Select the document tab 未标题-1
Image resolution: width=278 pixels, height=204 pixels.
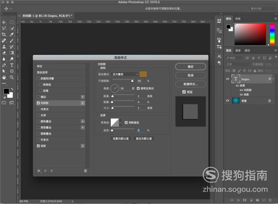pos(47,16)
